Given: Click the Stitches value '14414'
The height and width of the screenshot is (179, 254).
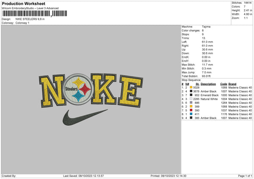Looking at the screenshot, I should point(248,3).
